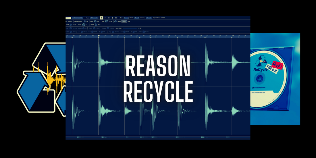Screen dimensions: 316x158
Task: Open the Time sig 4/4 dropdown
Action: click(x=149, y=18)
